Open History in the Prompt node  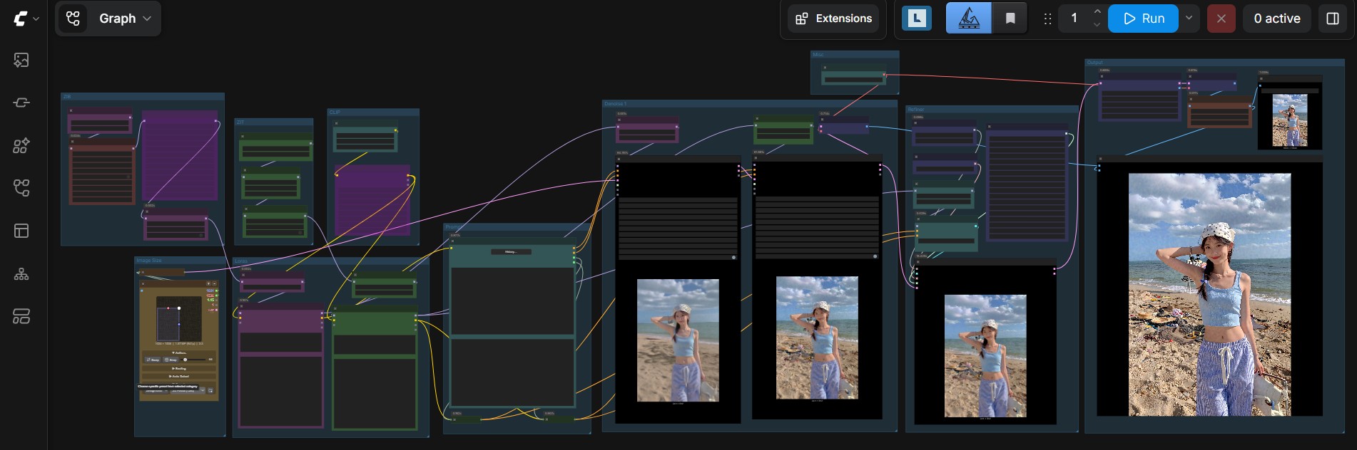pos(510,251)
